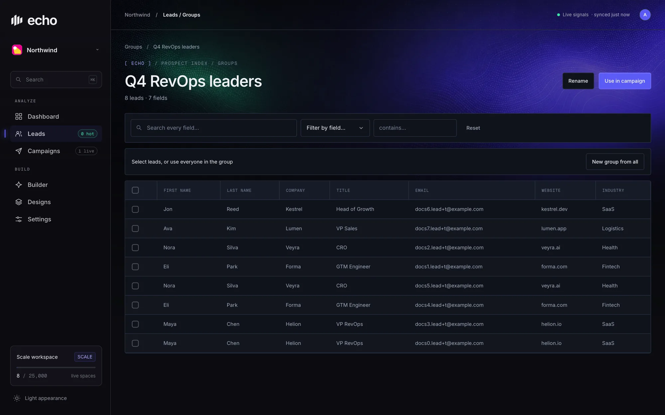Open Settings in the sidebar
The width and height of the screenshot is (665, 415).
pyautogui.click(x=56, y=219)
